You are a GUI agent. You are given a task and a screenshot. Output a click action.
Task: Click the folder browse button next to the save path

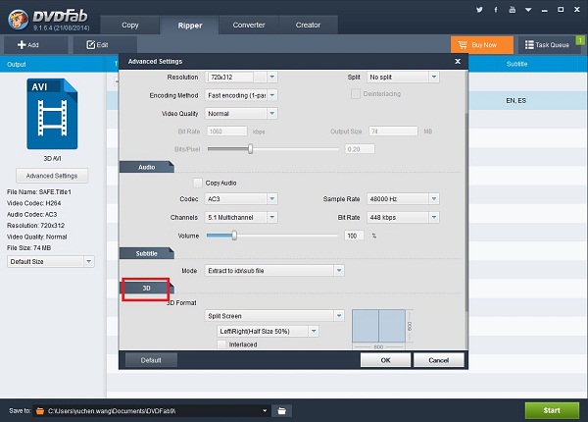pos(281,411)
